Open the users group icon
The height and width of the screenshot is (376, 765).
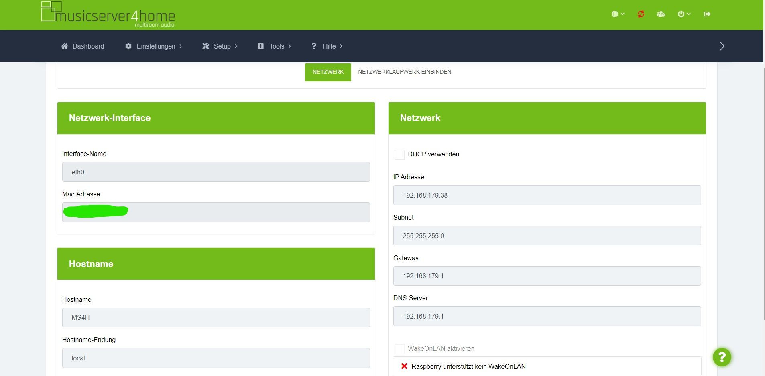[661, 14]
